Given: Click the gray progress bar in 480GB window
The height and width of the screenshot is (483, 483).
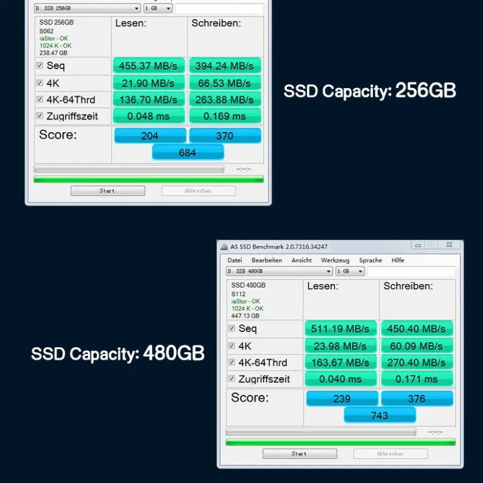Looking at the screenshot, I should click(x=321, y=432).
